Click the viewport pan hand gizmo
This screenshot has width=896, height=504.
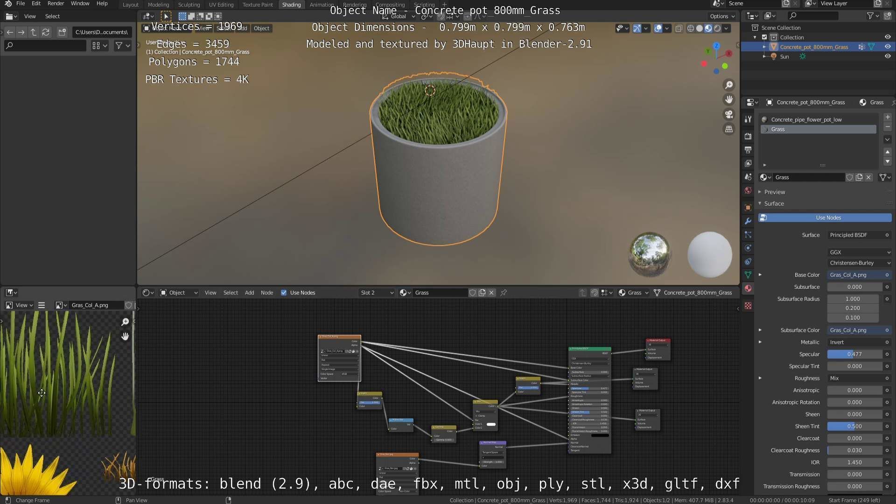pyautogui.click(x=729, y=99)
